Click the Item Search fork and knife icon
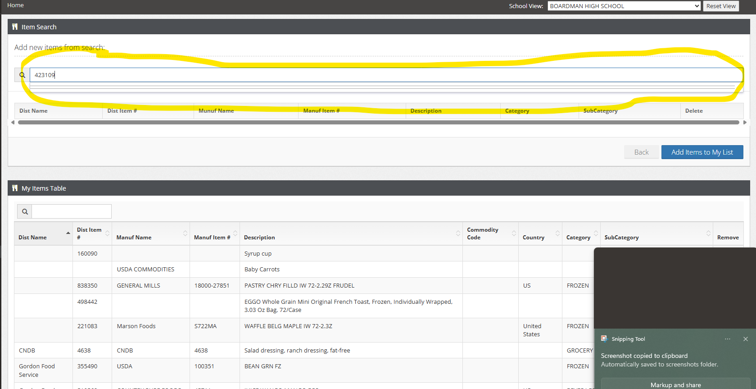The height and width of the screenshot is (389, 756). pyautogui.click(x=15, y=27)
